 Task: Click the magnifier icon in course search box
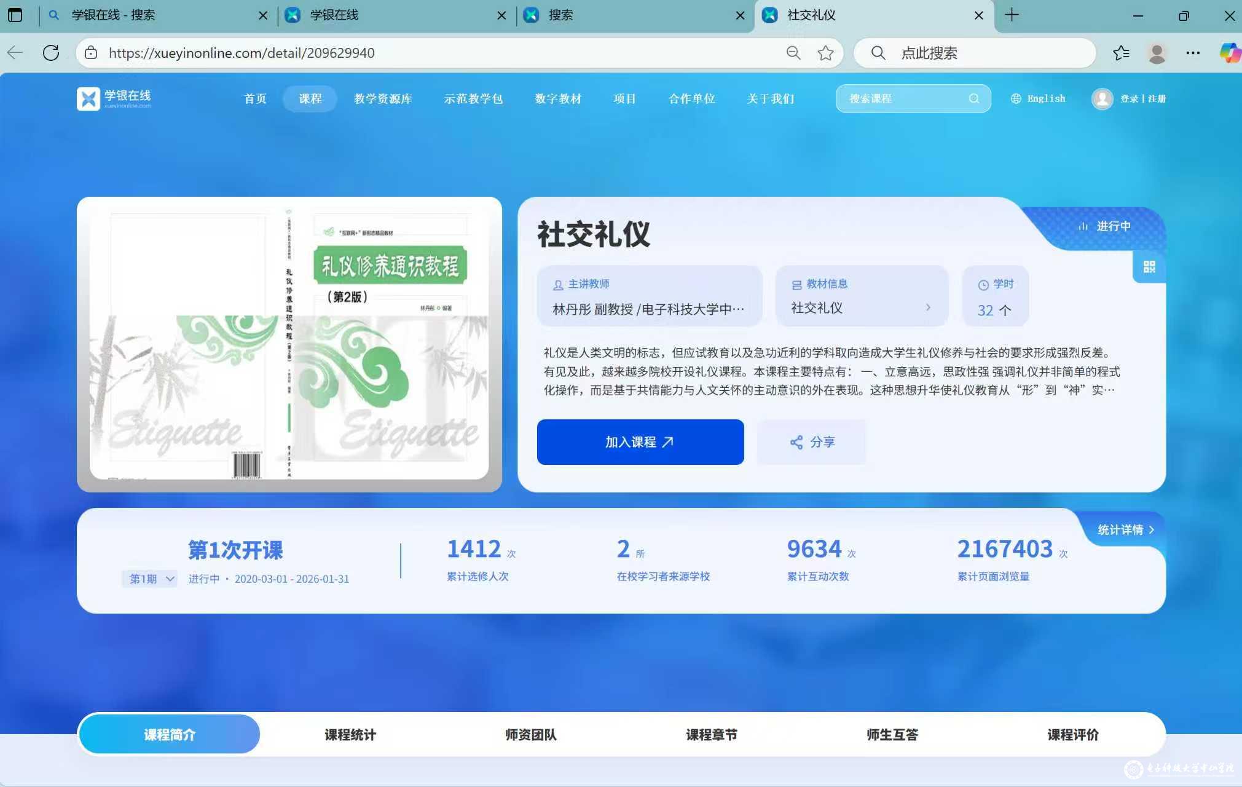point(973,98)
